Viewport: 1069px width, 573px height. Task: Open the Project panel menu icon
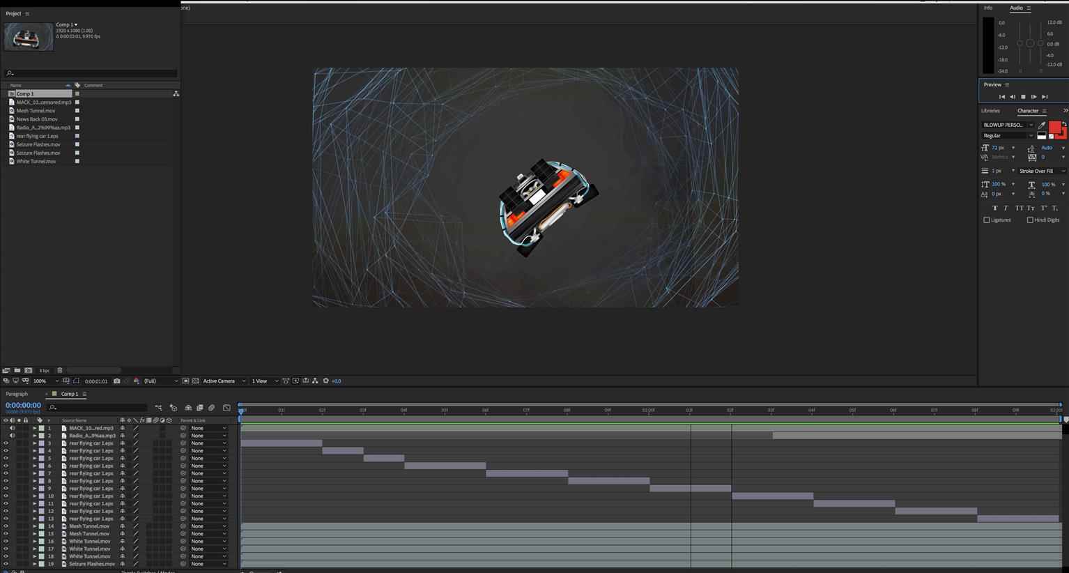tap(27, 14)
